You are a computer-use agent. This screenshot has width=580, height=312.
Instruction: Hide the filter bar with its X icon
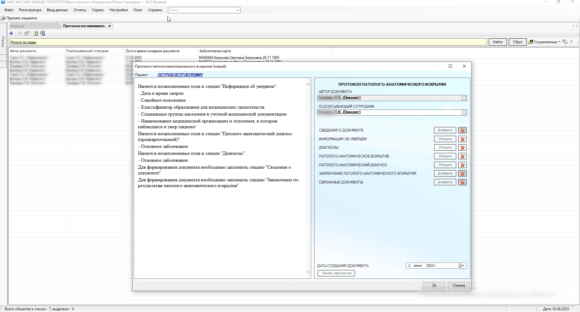572,42
